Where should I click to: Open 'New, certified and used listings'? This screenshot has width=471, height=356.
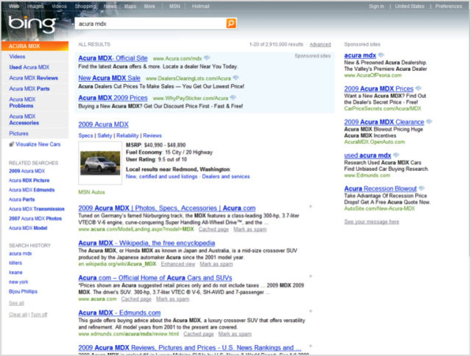[x=162, y=176]
